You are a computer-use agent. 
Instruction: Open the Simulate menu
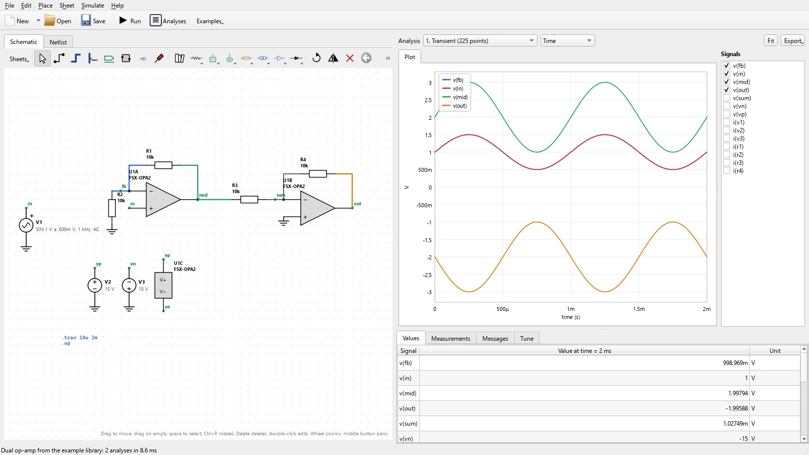(93, 6)
